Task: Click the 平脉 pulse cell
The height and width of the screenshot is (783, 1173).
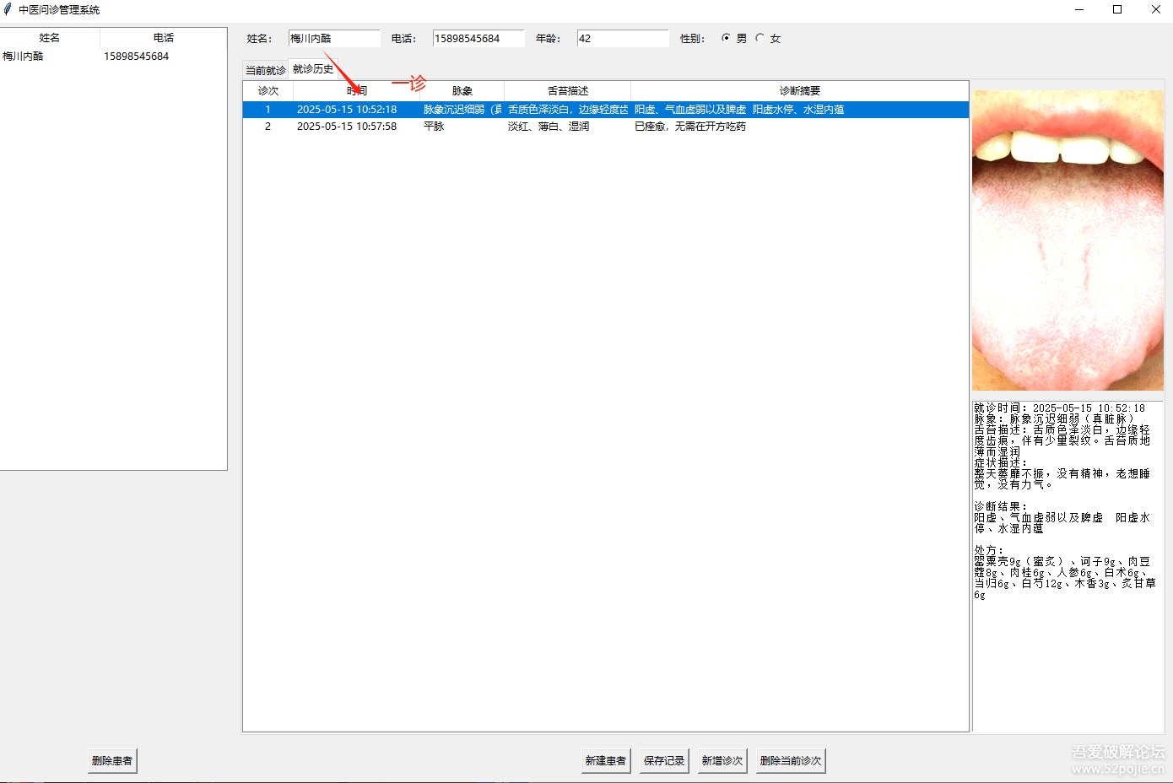Action: [434, 127]
